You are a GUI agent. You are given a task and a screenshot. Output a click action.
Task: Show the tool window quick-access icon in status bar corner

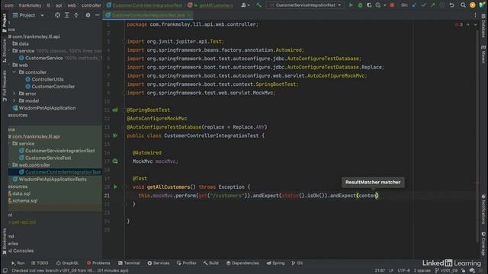(x=5, y=271)
